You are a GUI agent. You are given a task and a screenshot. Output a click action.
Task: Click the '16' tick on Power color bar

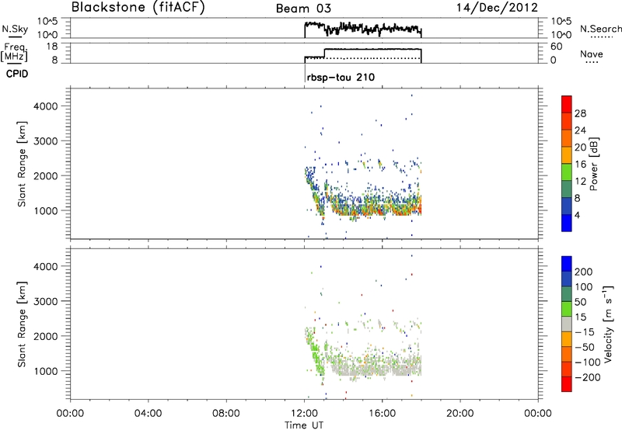(x=580, y=165)
